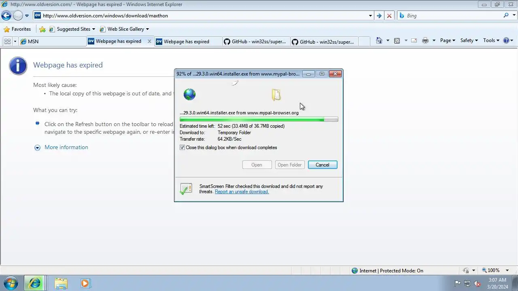The image size is (518, 291).
Task: Stop page loading with the red X
Action: tap(389, 16)
